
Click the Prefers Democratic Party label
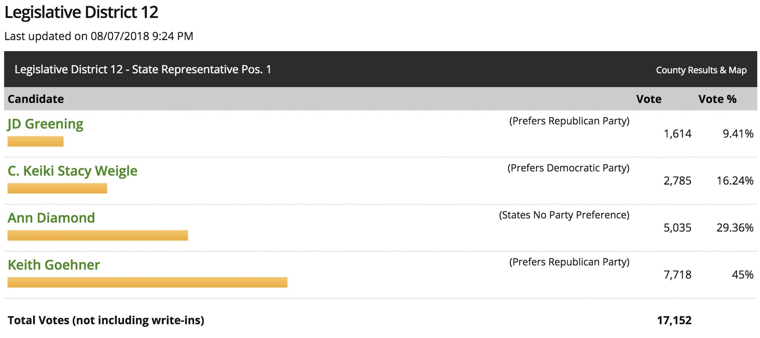click(568, 168)
